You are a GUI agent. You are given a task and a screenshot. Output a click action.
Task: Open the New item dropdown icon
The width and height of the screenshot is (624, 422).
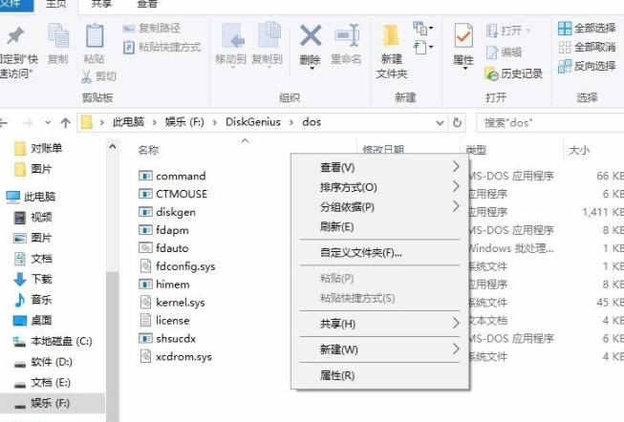pyautogui.click(x=422, y=29)
